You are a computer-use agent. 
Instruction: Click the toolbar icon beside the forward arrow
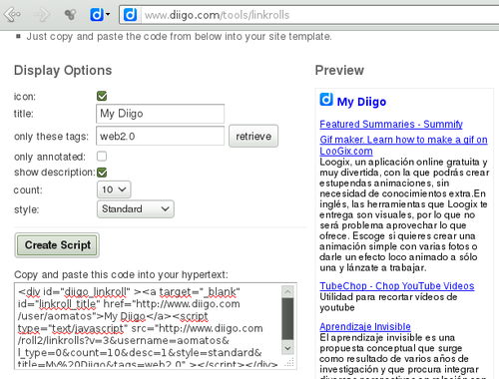pyautogui.click(x=70, y=14)
